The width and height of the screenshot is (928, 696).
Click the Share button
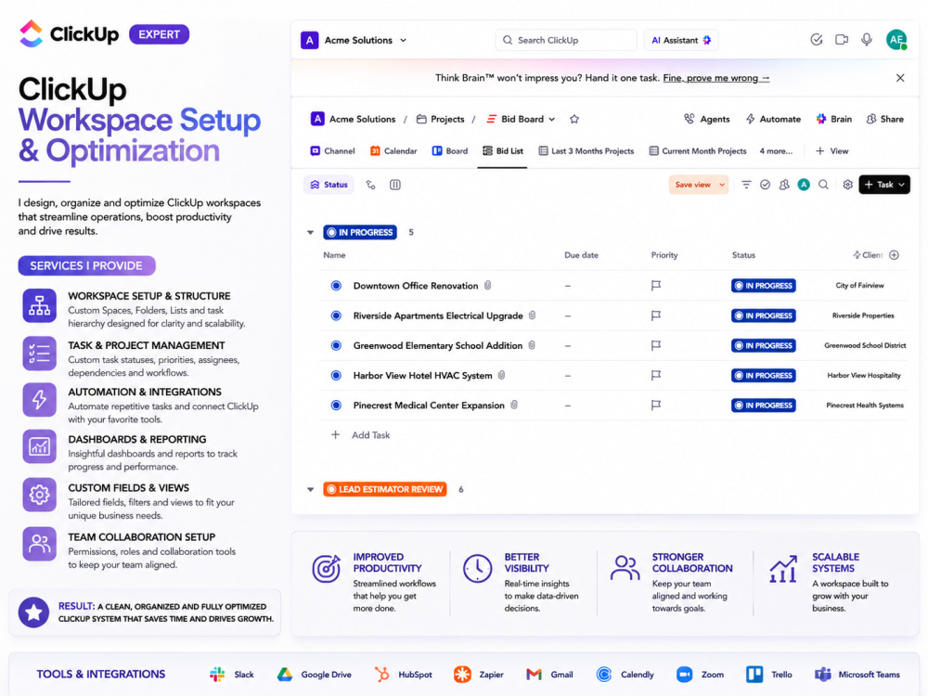[x=884, y=119]
